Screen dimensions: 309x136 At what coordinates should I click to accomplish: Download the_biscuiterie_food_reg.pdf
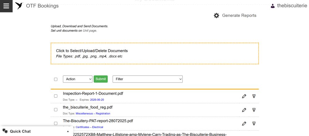pyautogui.click(x=254, y=110)
